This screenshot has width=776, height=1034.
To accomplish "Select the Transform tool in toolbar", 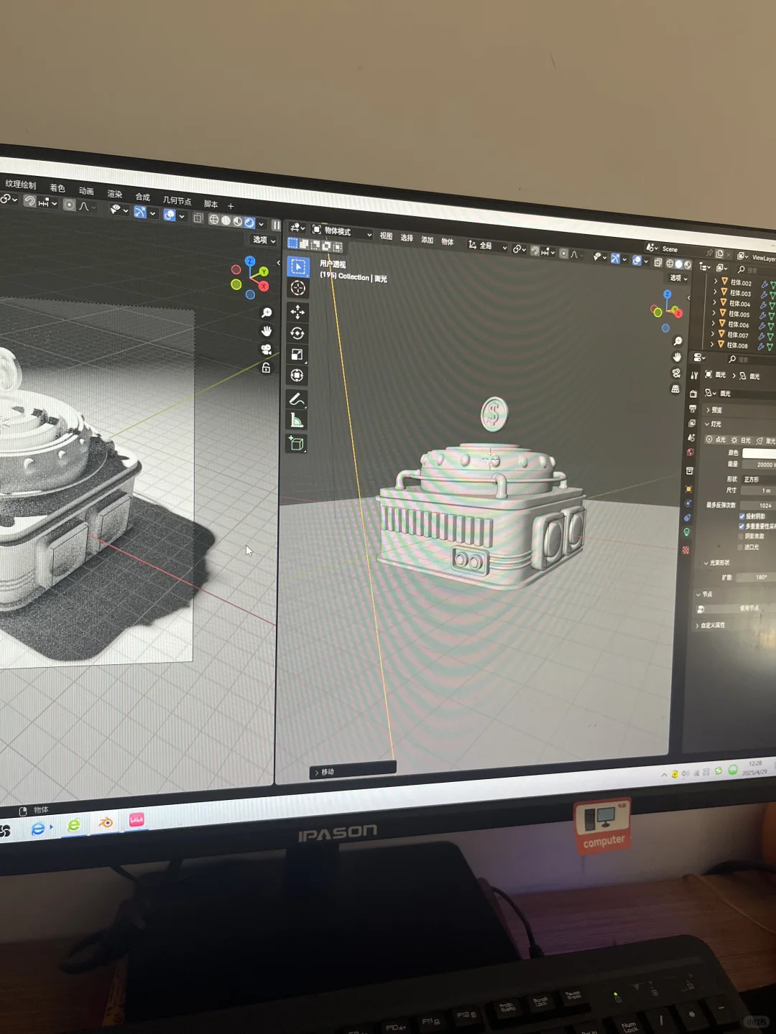I will click(x=297, y=376).
